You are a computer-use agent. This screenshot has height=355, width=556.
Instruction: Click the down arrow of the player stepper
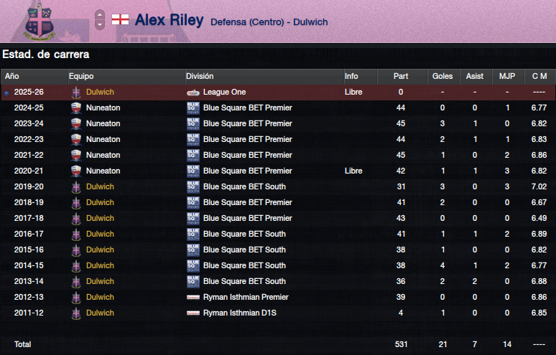(100, 25)
